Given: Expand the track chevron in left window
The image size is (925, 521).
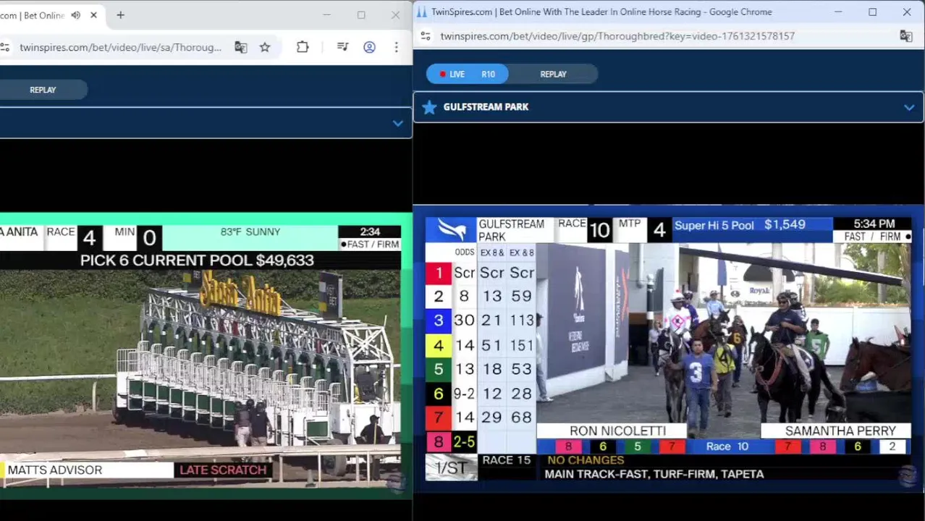Looking at the screenshot, I should tap(397, 124).
